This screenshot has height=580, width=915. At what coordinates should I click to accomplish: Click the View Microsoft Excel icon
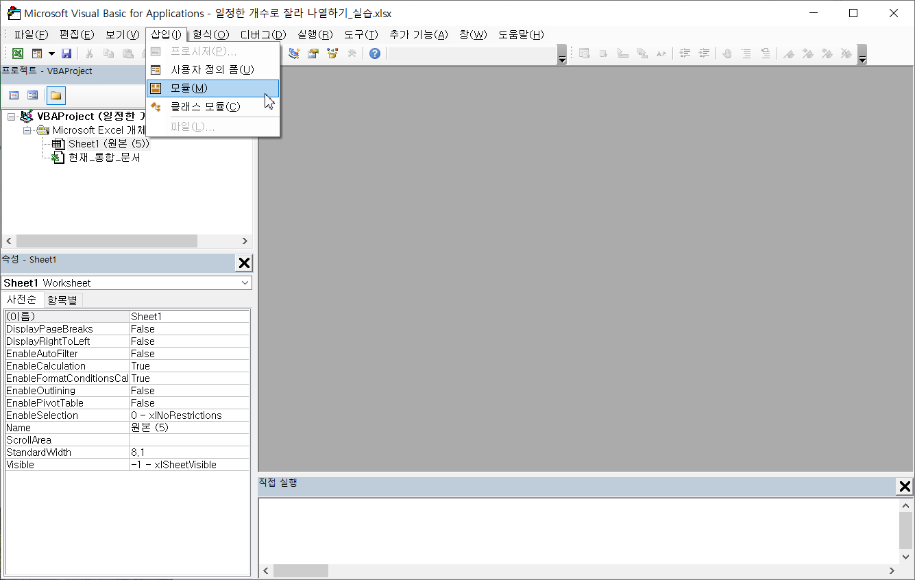(18, 53)
